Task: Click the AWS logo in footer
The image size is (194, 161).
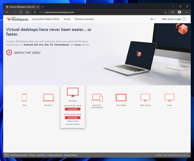Action: click(6, 155)
